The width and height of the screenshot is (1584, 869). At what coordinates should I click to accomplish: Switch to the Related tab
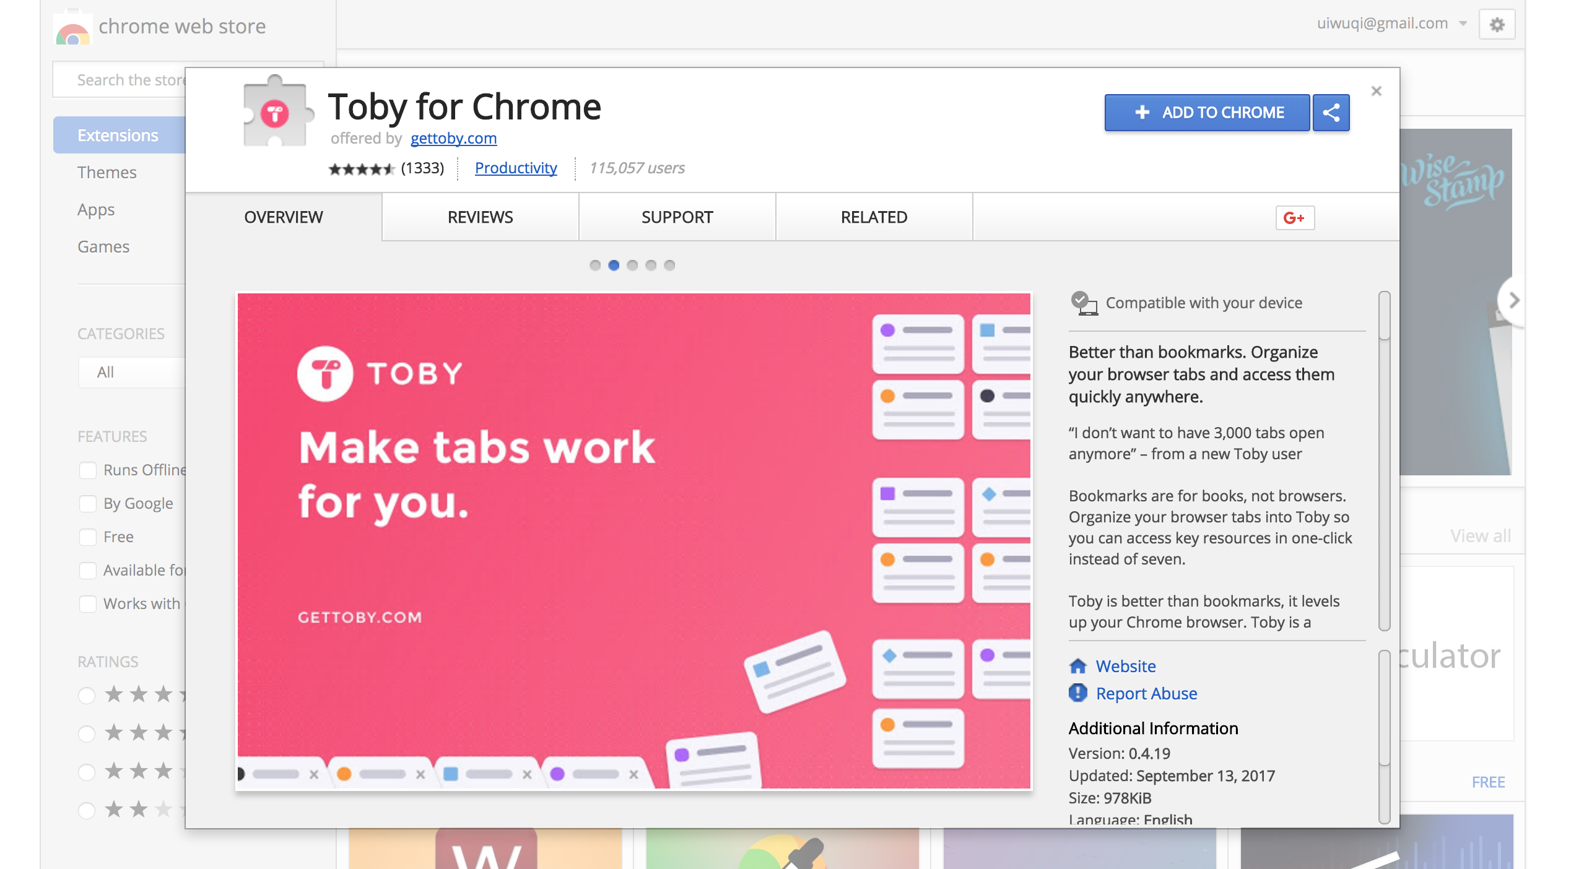(874, 217)
